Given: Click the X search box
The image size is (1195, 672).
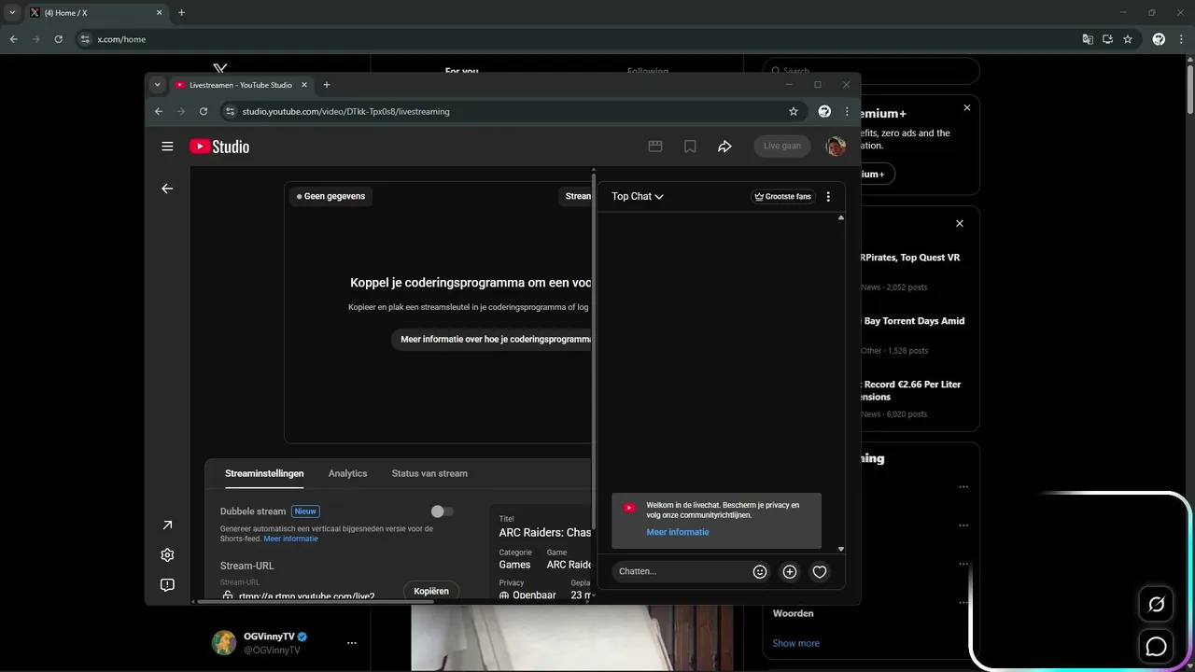Looking at the screenshot, I should (871, 71).
